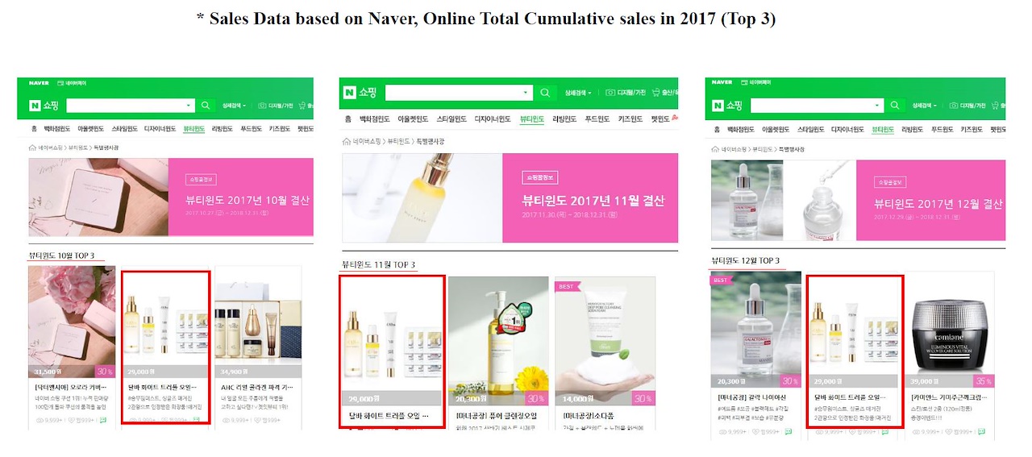Select the 리빙윈도 tab on December page
The height and width of the screenshot is (457, 1032).
[911, 129]
